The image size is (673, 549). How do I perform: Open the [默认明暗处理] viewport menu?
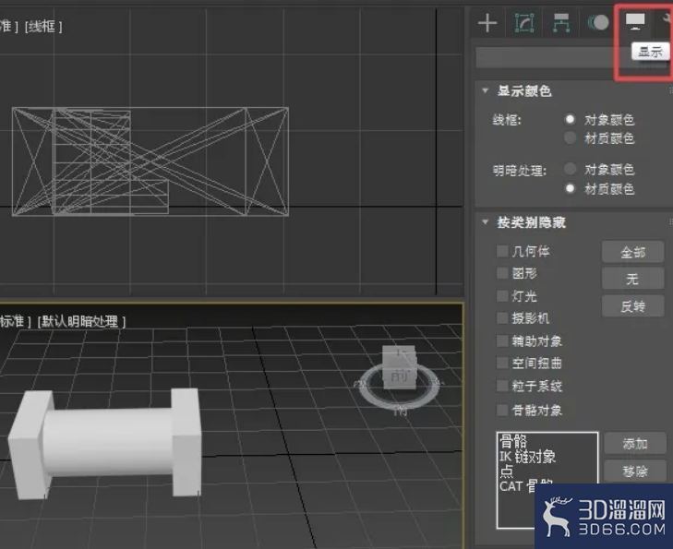point(81,321)
